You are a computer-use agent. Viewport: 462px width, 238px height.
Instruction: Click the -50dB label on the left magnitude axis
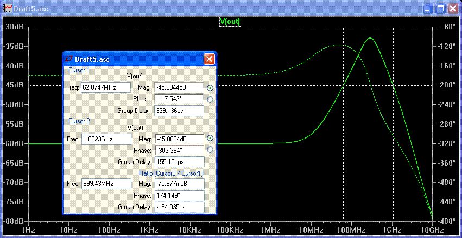pos(13,104)
